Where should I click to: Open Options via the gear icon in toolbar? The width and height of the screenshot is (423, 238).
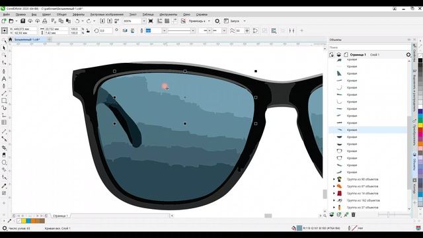pos(217,21)
